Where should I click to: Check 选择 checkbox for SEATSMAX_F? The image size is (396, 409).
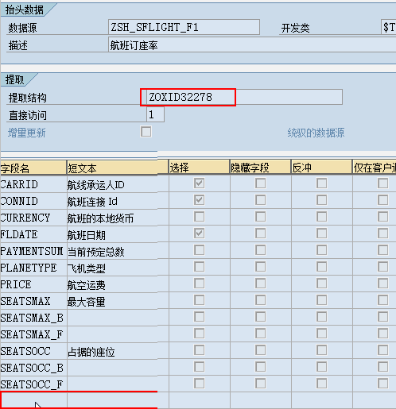(x=199, y=334)
